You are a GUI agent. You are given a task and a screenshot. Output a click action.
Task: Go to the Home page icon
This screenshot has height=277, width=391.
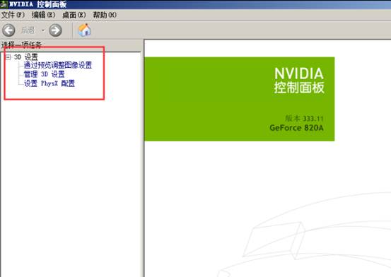click(85, 30)
